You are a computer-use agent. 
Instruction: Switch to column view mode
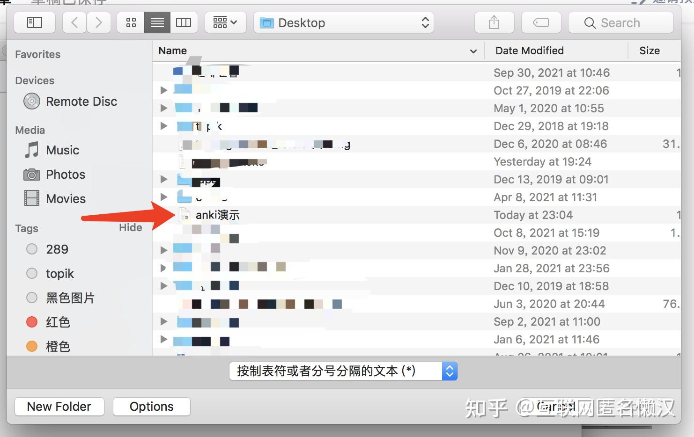tap(184, 22)
